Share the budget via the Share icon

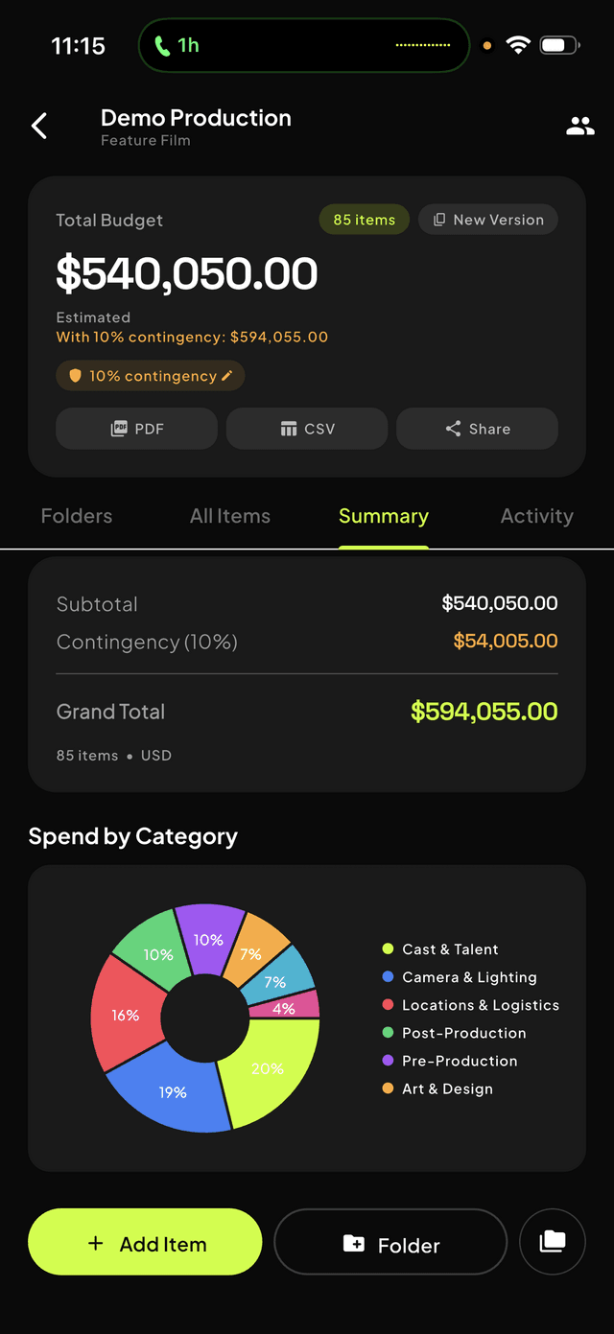click(477, 429)
